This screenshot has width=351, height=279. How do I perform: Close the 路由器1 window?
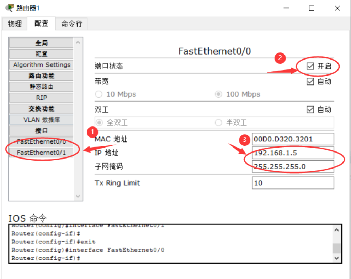pyautogui.click(x=337, y=8)
